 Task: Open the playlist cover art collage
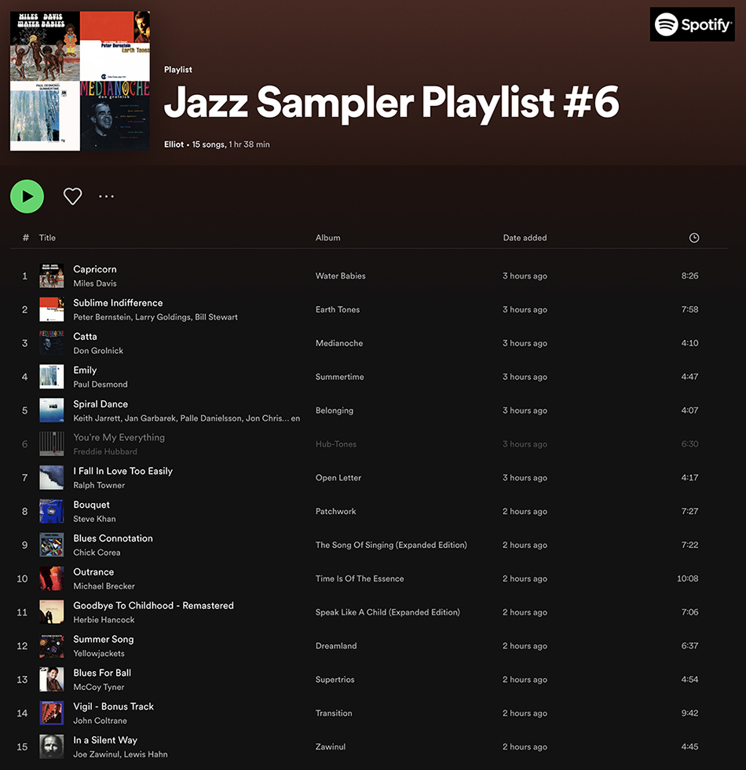tap(79, 81)
